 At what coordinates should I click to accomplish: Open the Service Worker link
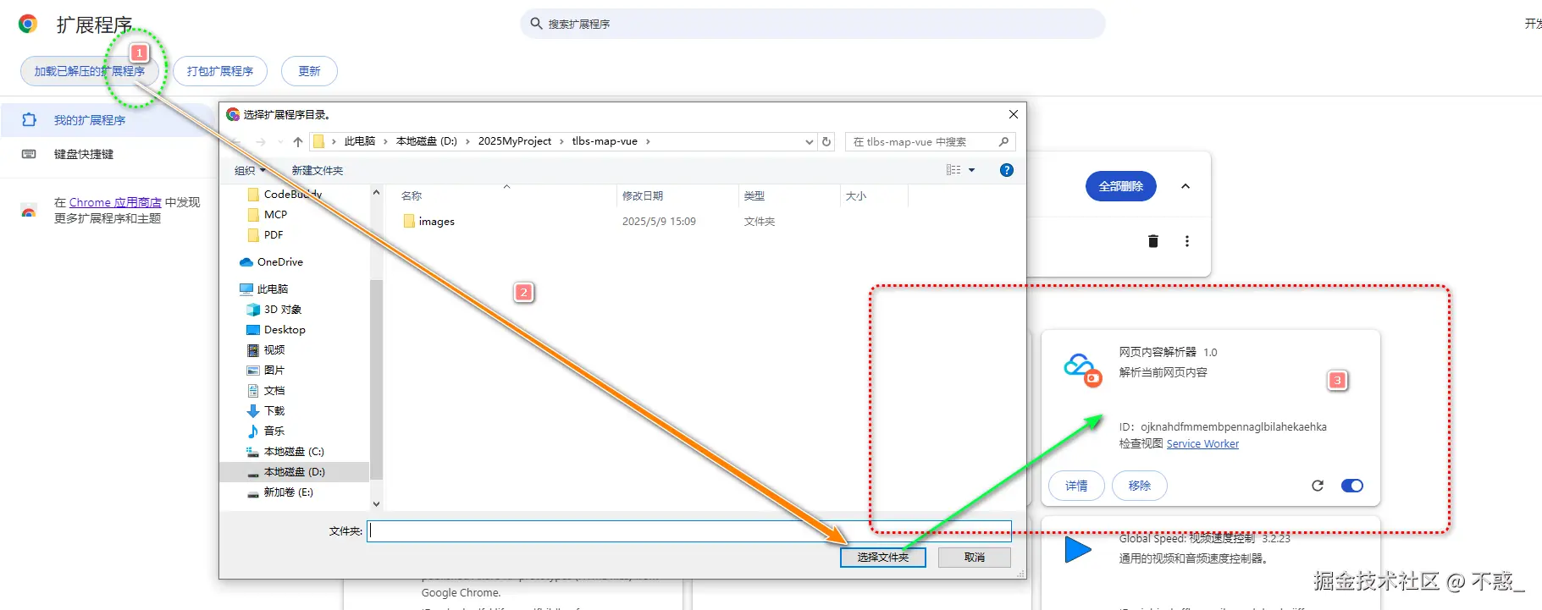[1202, 444]
